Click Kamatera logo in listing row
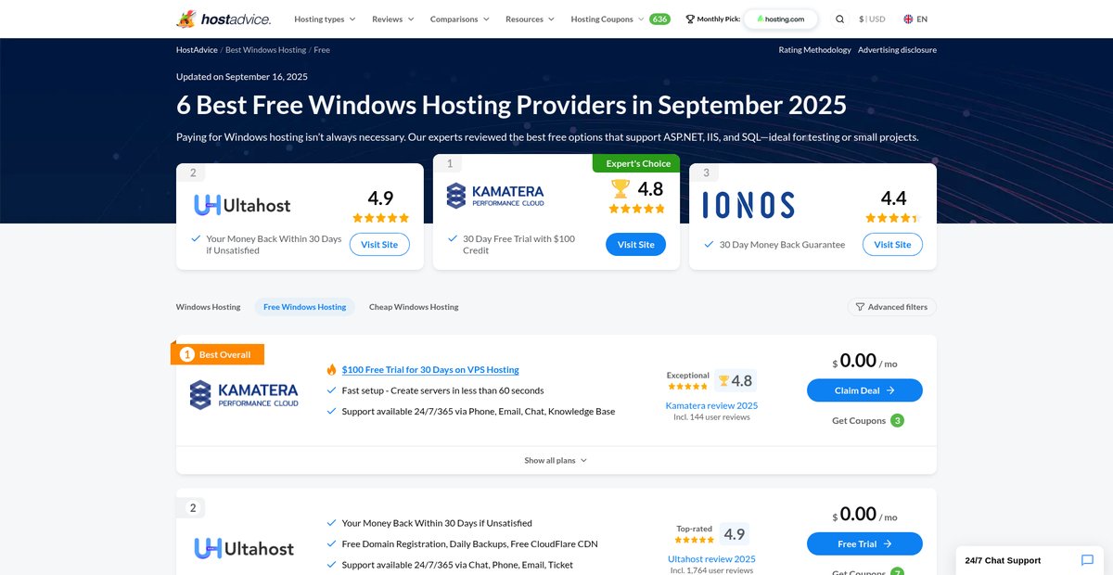 244,394
